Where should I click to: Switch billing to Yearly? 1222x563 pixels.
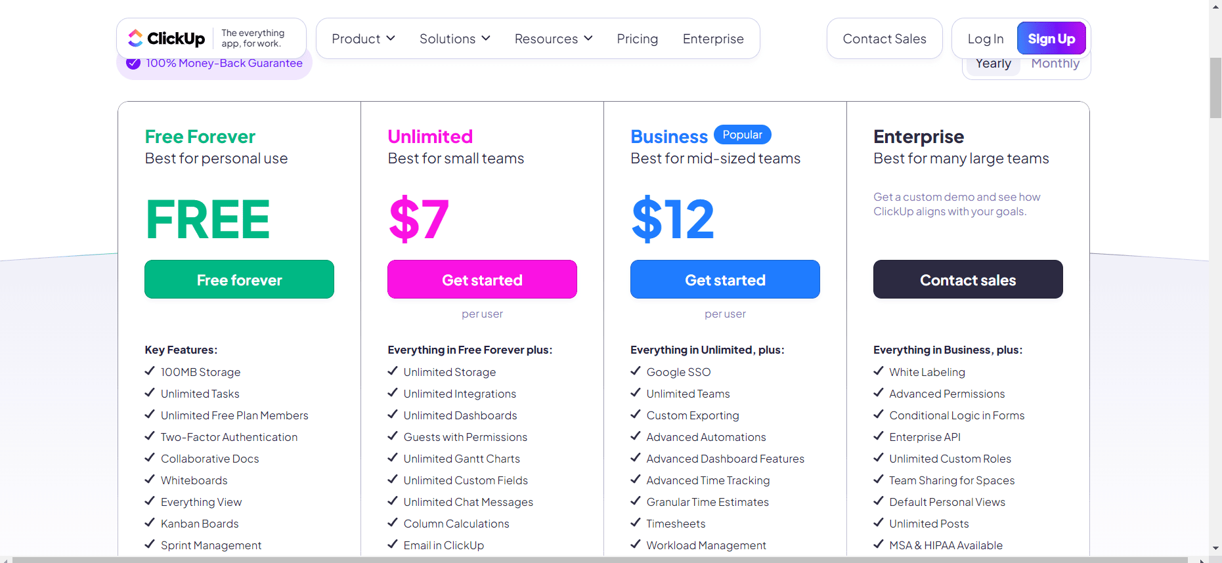993,64
